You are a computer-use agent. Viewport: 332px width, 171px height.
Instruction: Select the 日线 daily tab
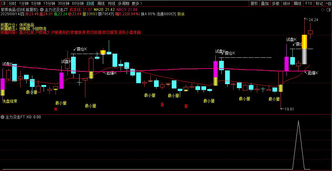pyautogui.click(x=90, y=3)
